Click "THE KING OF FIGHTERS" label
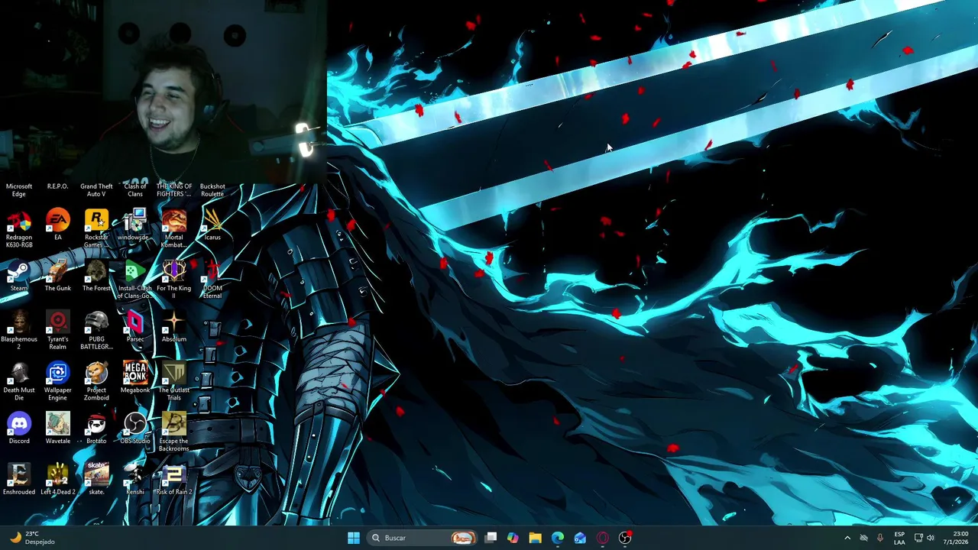 tap(173, 190)
